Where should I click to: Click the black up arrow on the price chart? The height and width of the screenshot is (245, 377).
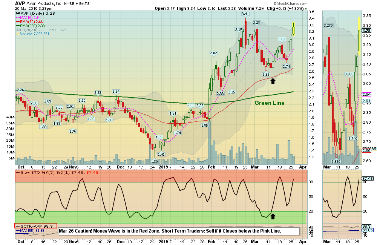click(x=273, y=80)
